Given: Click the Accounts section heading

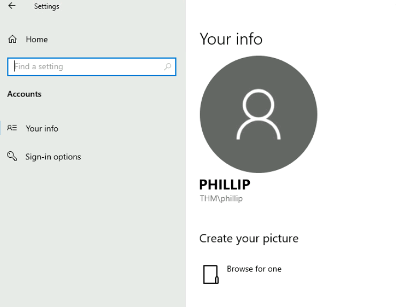Looking at the screenshot, I should 24,94.
